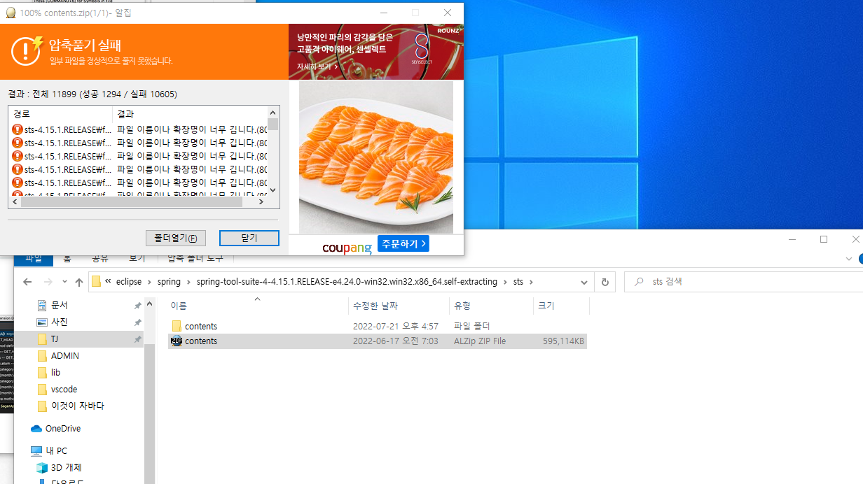Click the right arrow of horizontal scrollbar
863x484 pixels.
point(261,202)
